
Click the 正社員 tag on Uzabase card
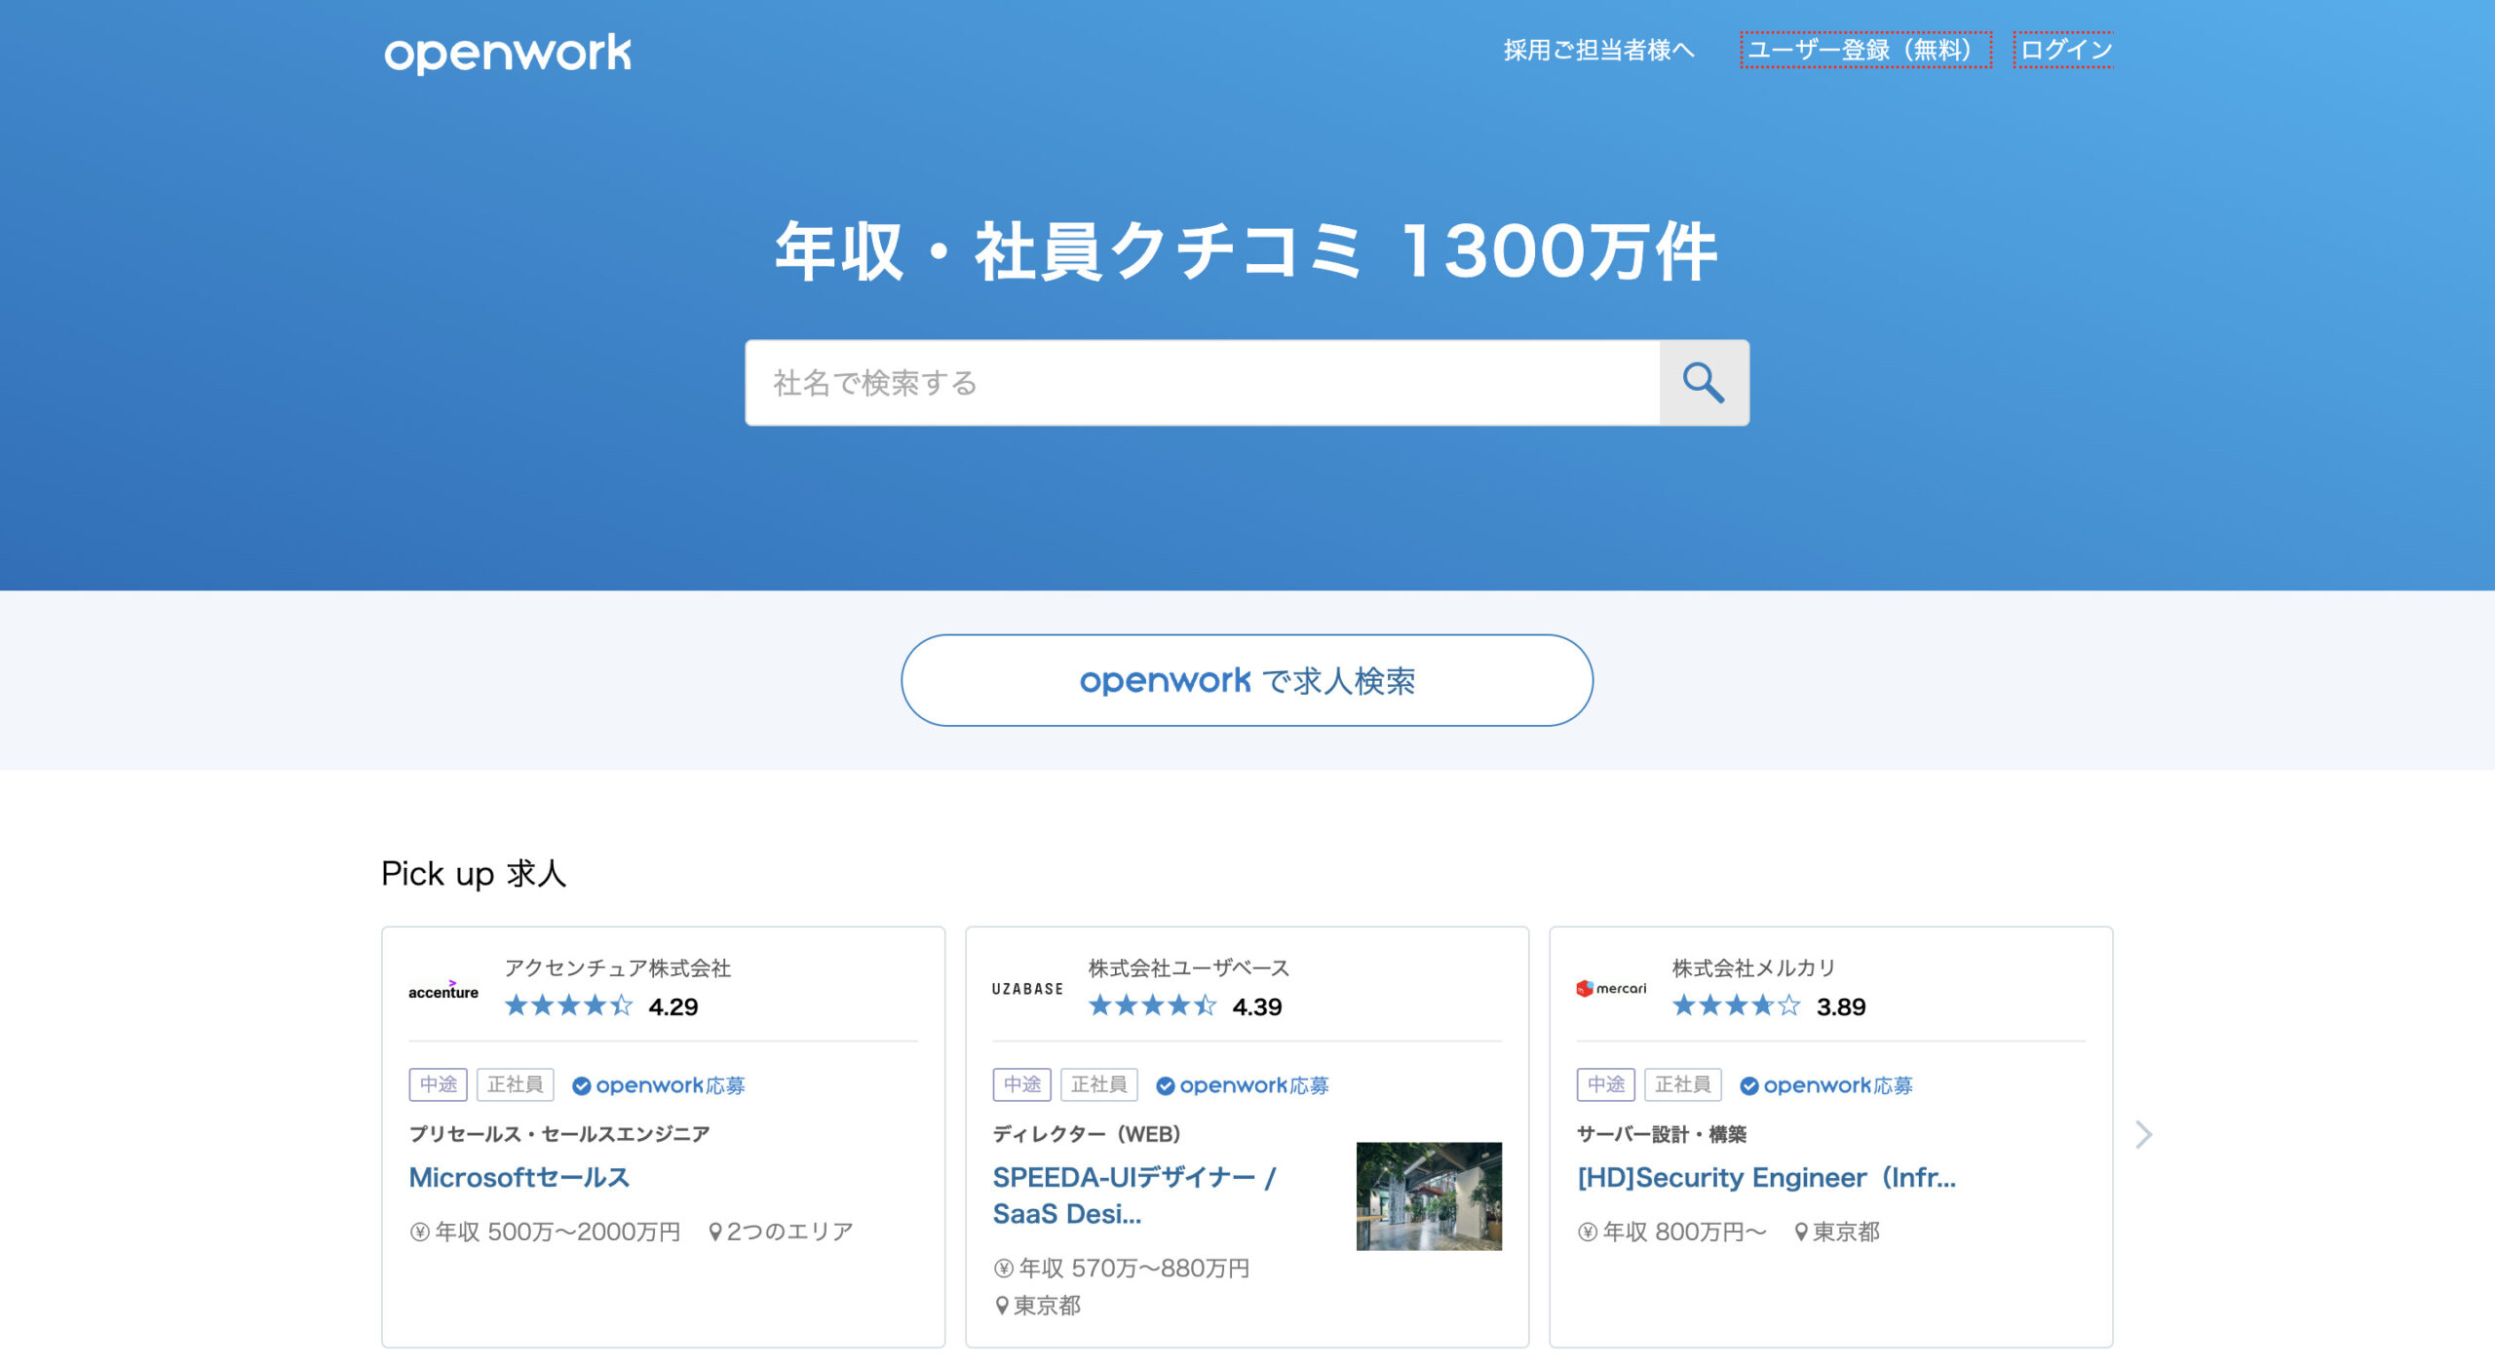pos(1098,1084)
